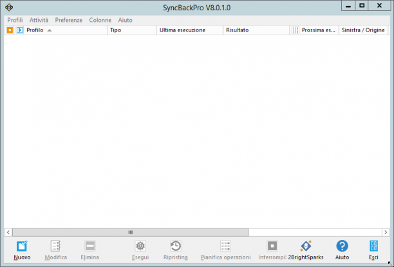Run profile with Esegui gear icon
The height and width of the screenshot is (267, 394).
coord(140,246)
